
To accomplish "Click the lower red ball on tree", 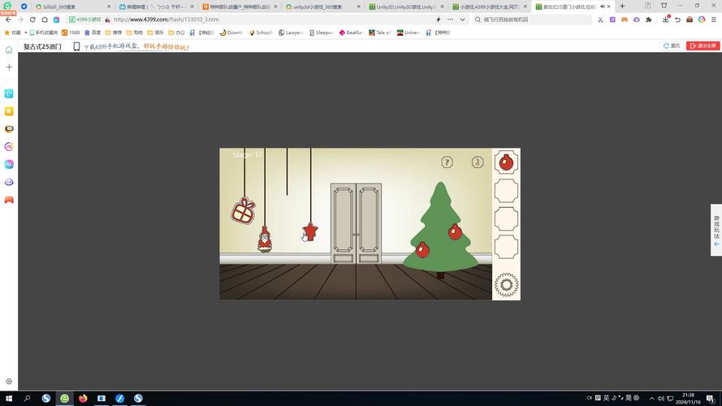I will point(422,249).
